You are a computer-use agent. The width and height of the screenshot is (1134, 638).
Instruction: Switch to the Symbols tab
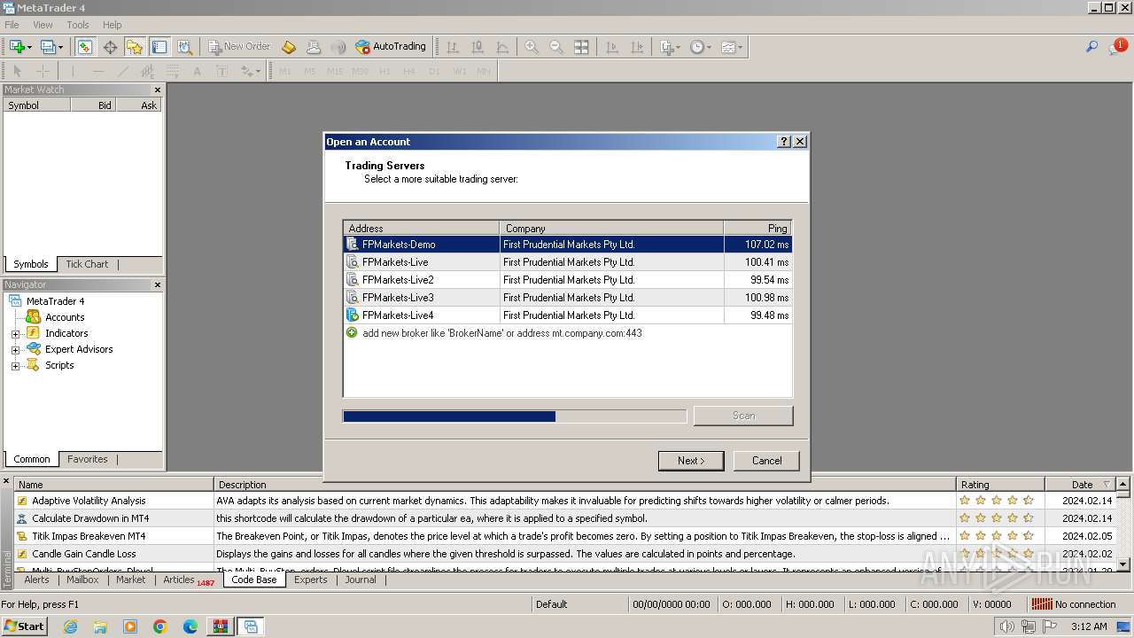pyautogui.click(x=31, y=264)
